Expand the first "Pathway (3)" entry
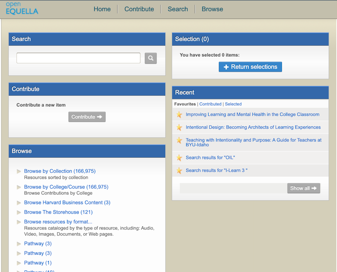 tap(19, 243)
